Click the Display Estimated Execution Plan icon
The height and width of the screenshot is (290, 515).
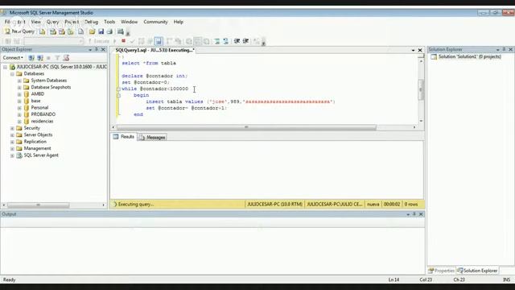[142, 41]
